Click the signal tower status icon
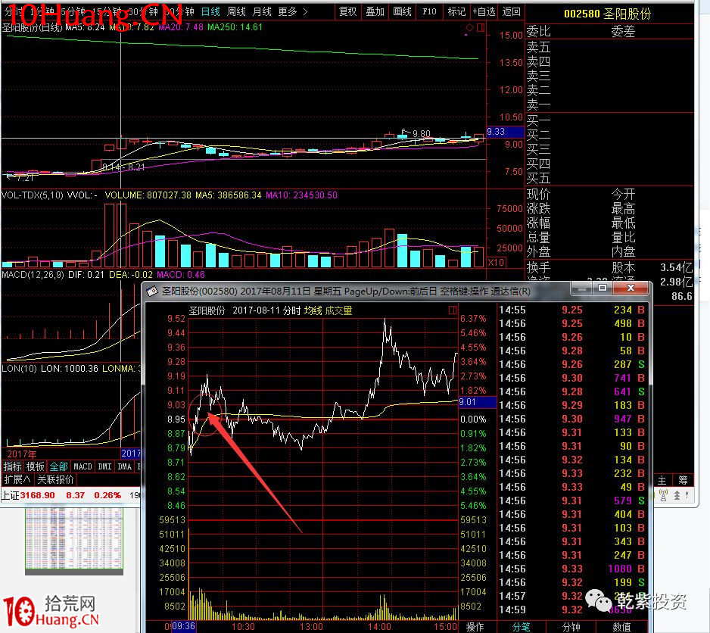 663,495
